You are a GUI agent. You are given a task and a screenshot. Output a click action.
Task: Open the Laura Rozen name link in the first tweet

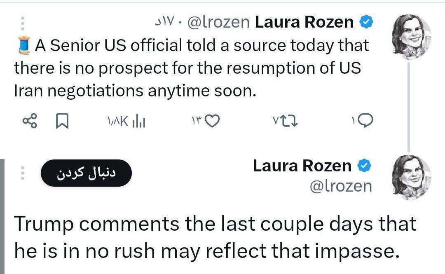click(x=304, y=22)
